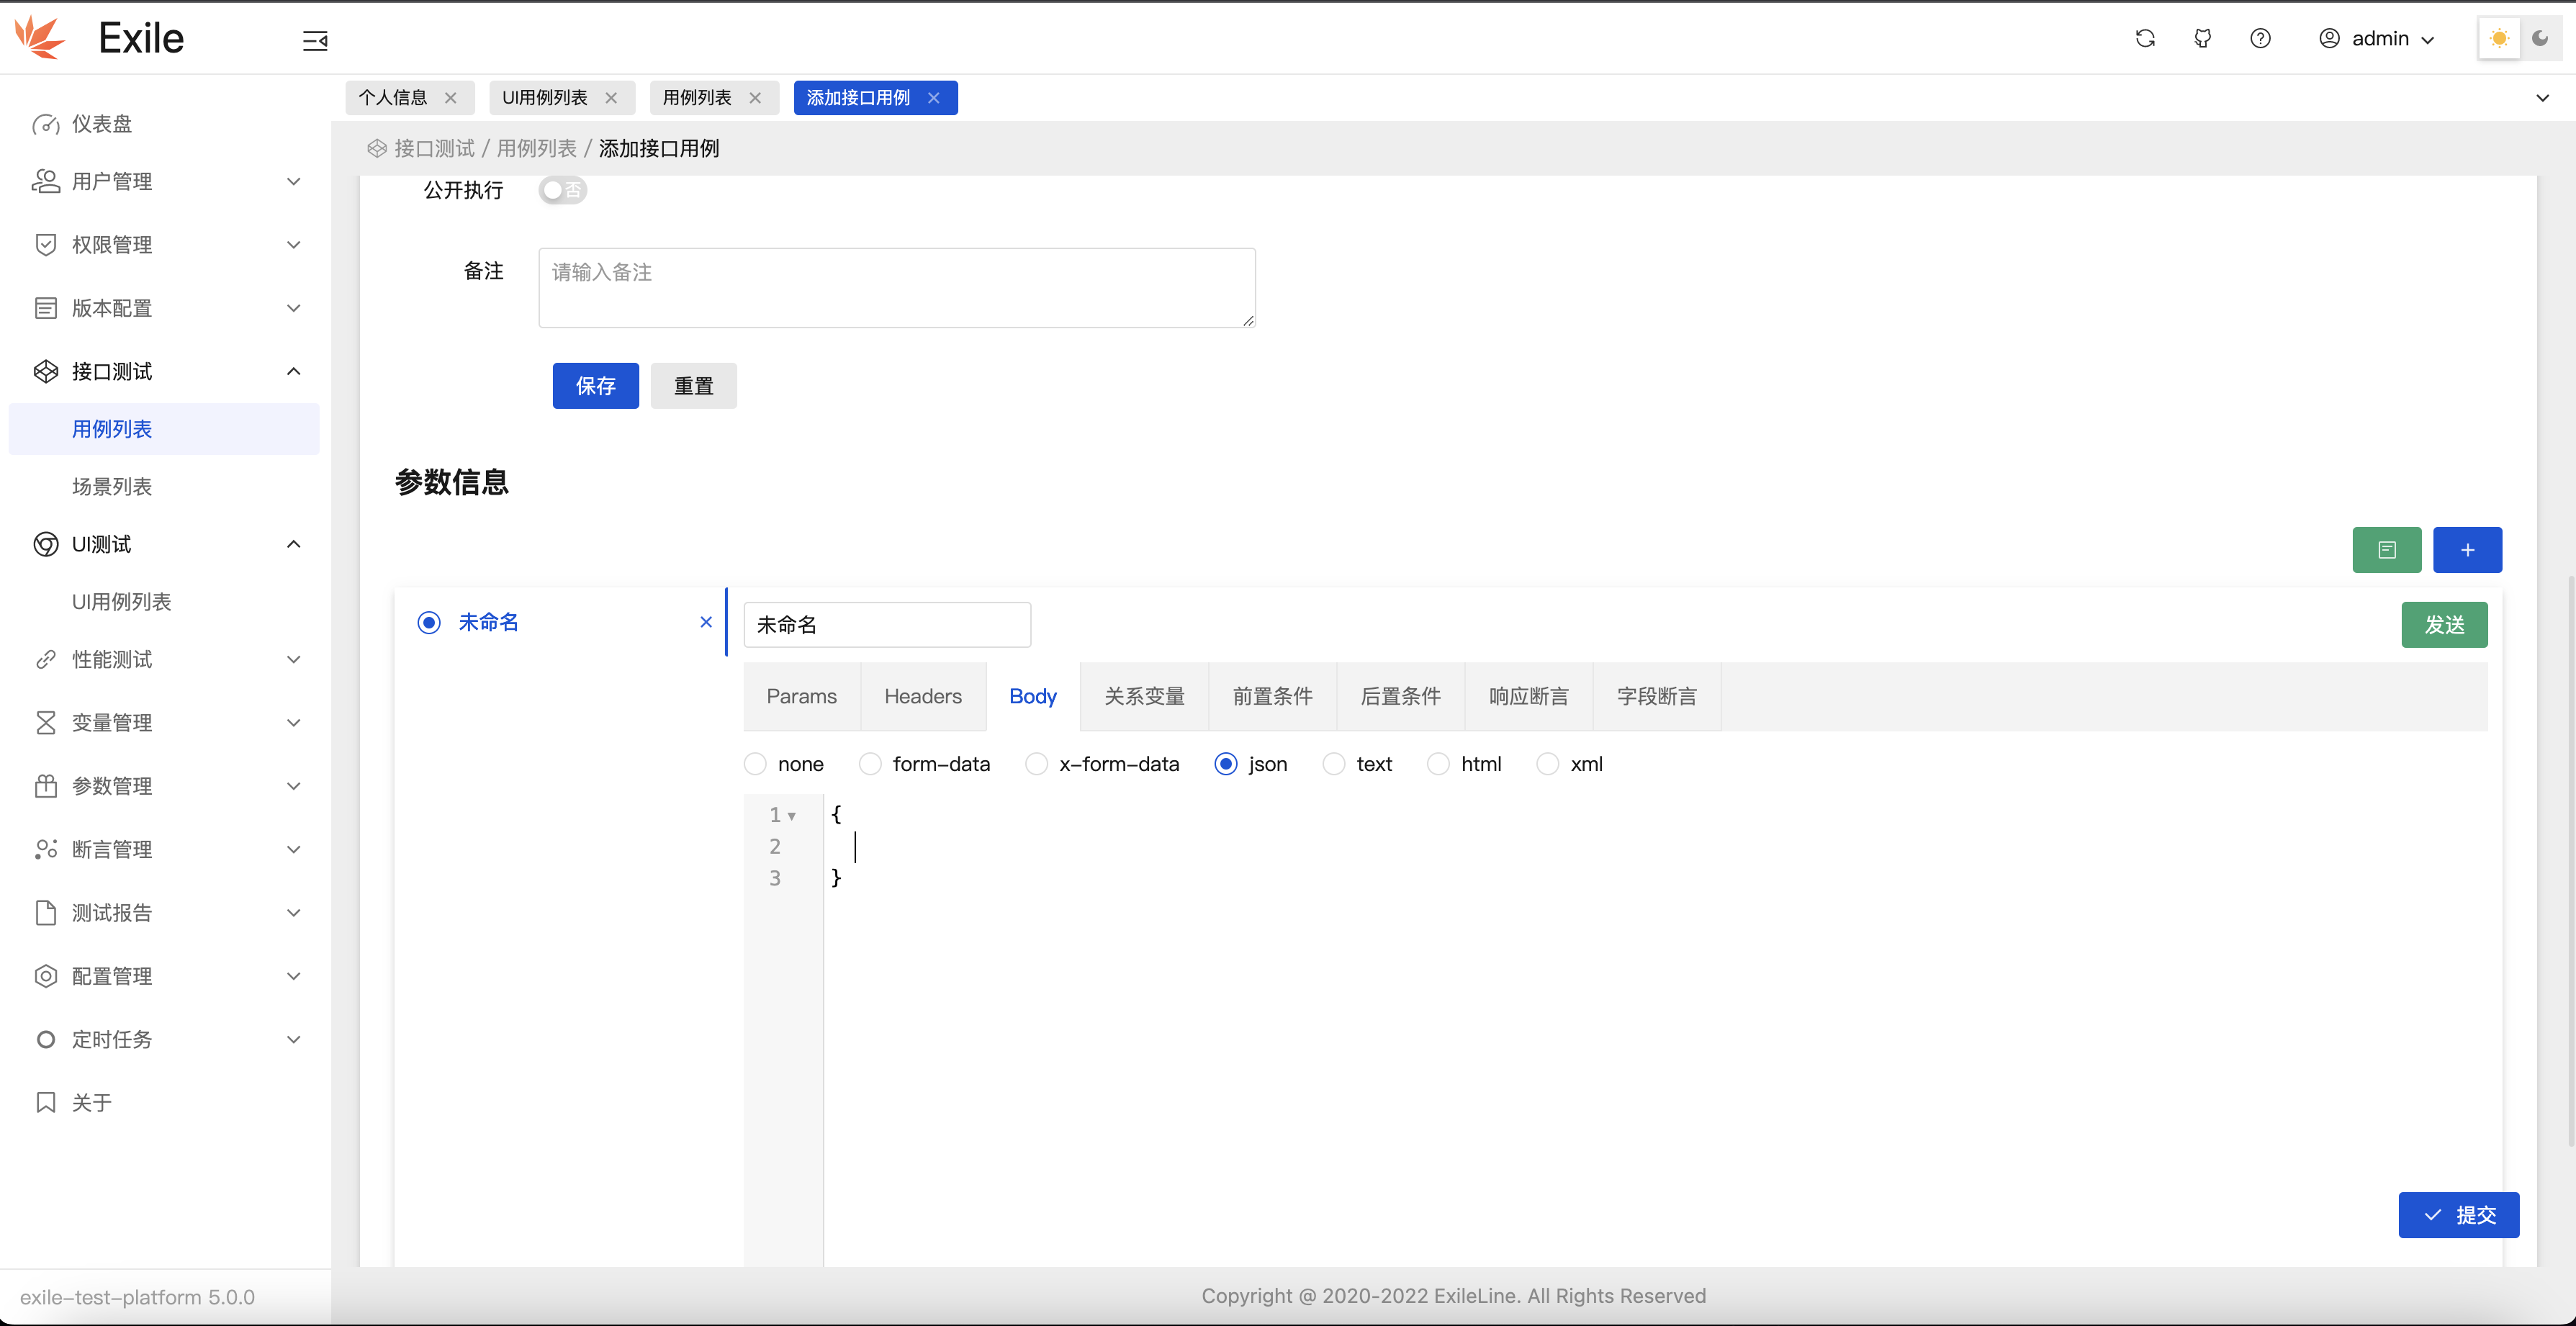Image resolution: width=2576 pixels, height=1326 pixels.
Task: Remove the 未命名 entry with X
Action: tap(706, 622)
